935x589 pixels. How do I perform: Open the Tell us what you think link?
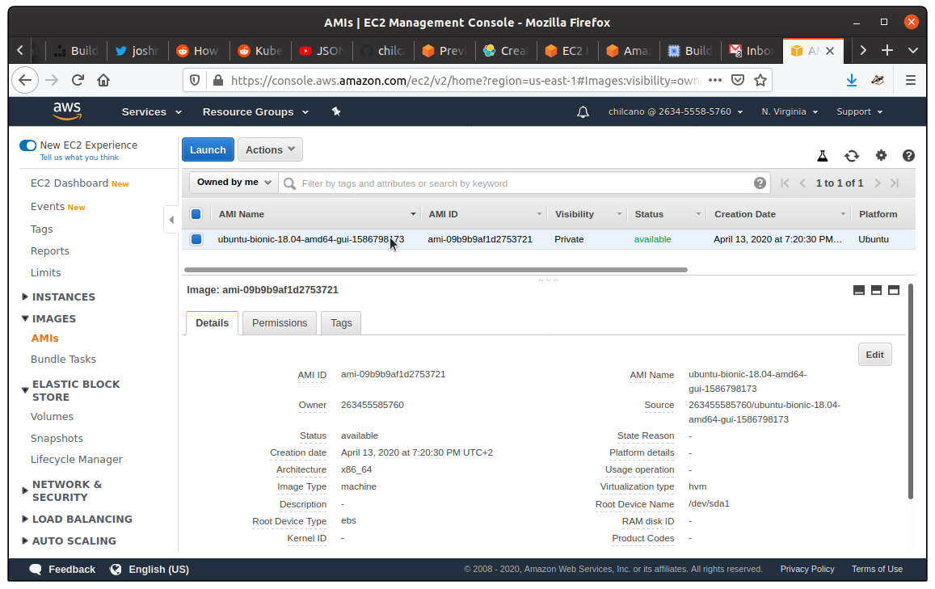tap(79, 158)
